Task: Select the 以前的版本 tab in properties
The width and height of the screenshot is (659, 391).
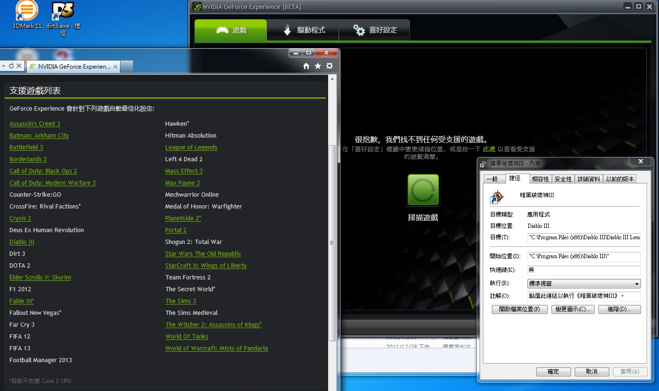Action: click(620, 179)
